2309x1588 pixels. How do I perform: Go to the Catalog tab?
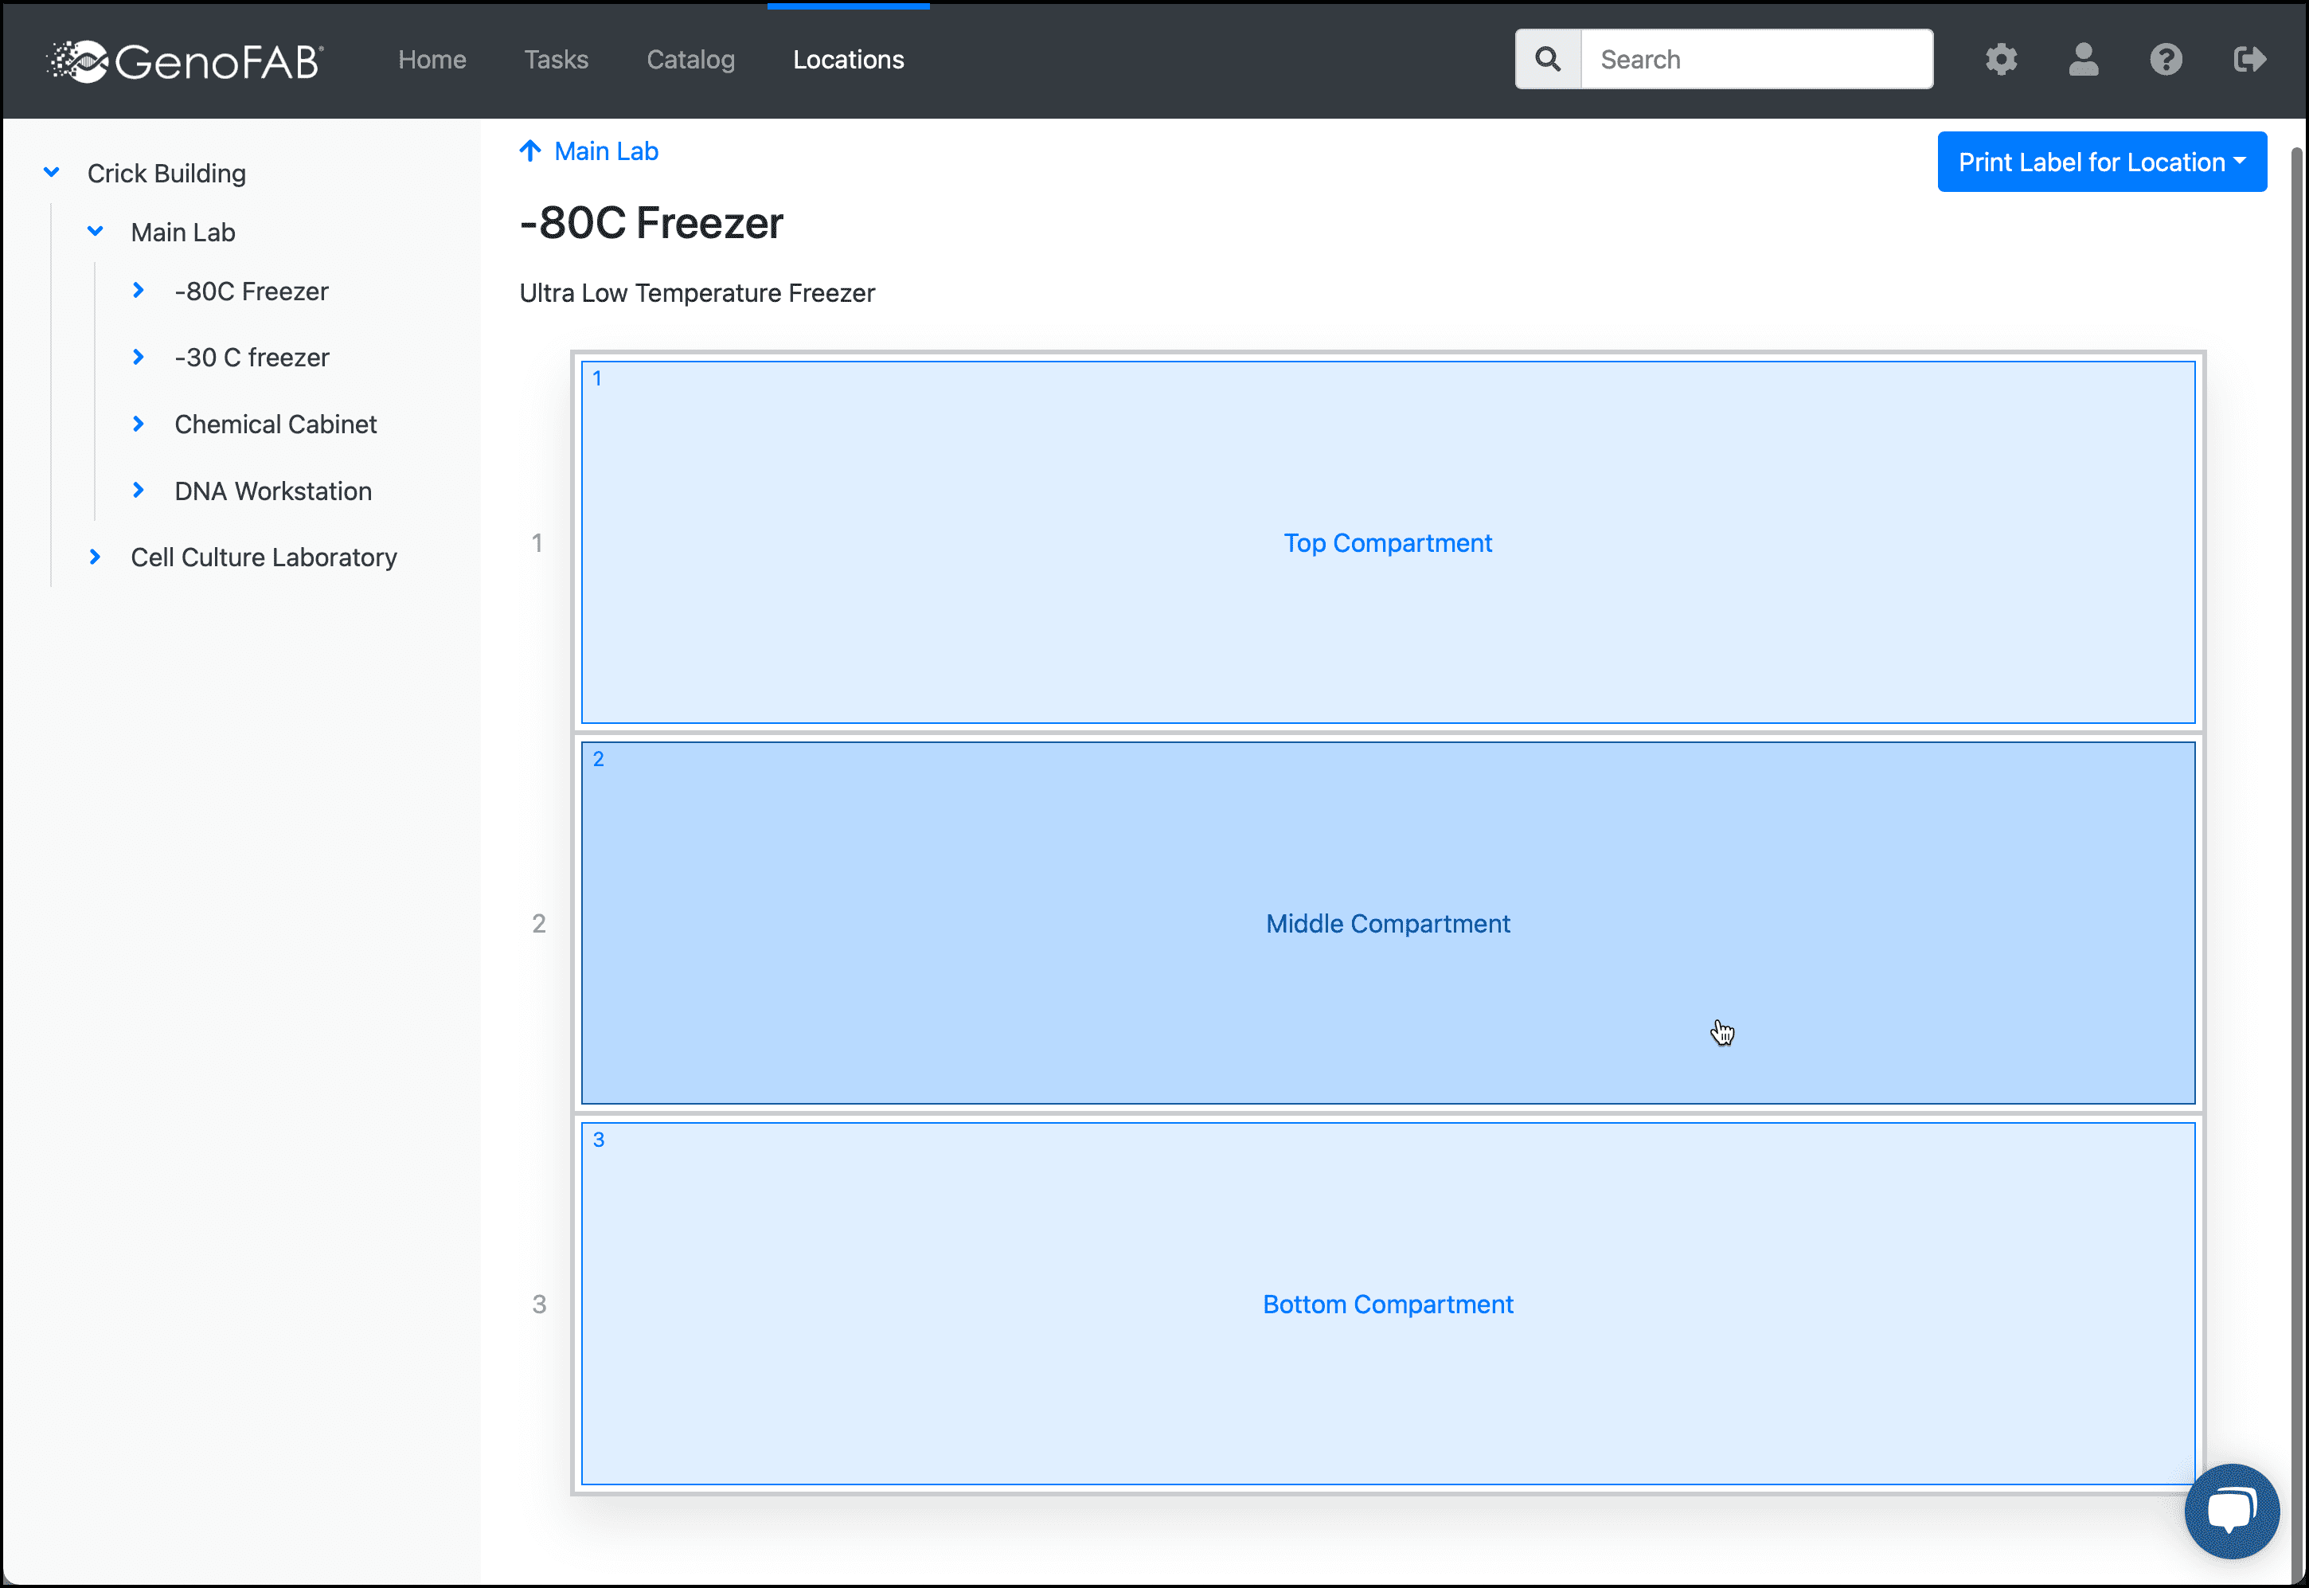coord(690,60)
